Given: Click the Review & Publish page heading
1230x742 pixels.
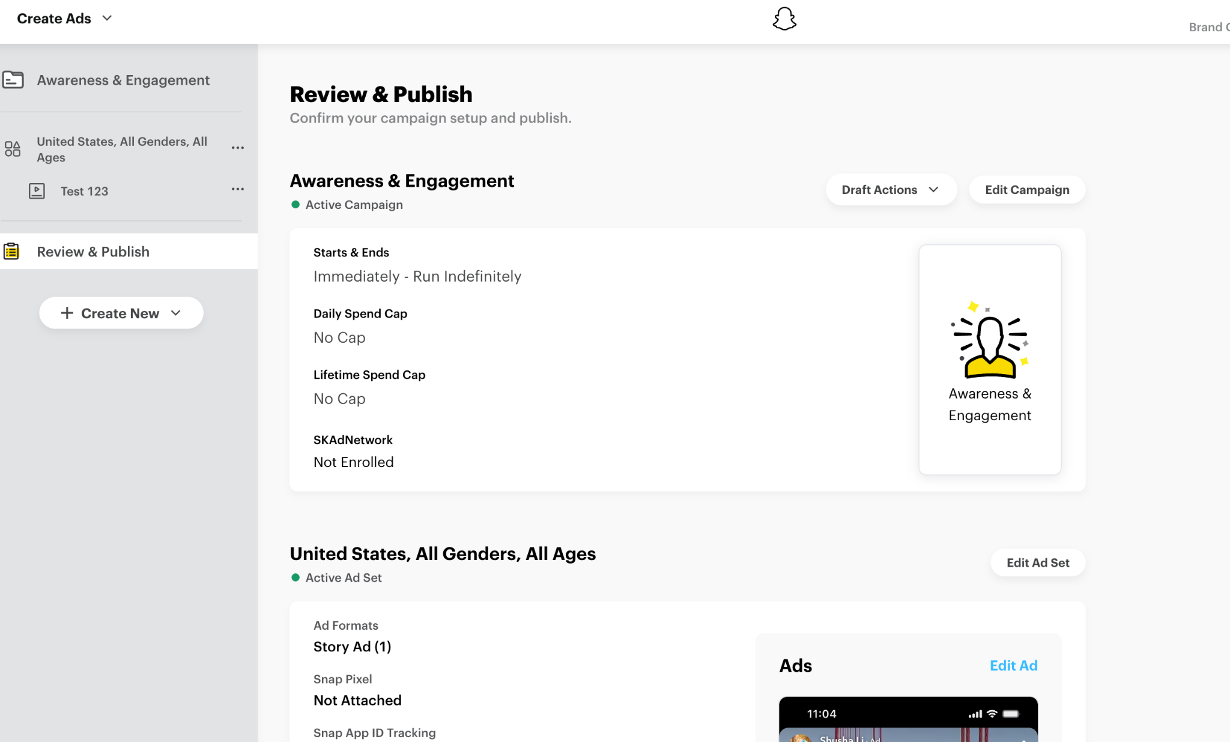Looking at the screenshot, I should [x=381, y=94].
